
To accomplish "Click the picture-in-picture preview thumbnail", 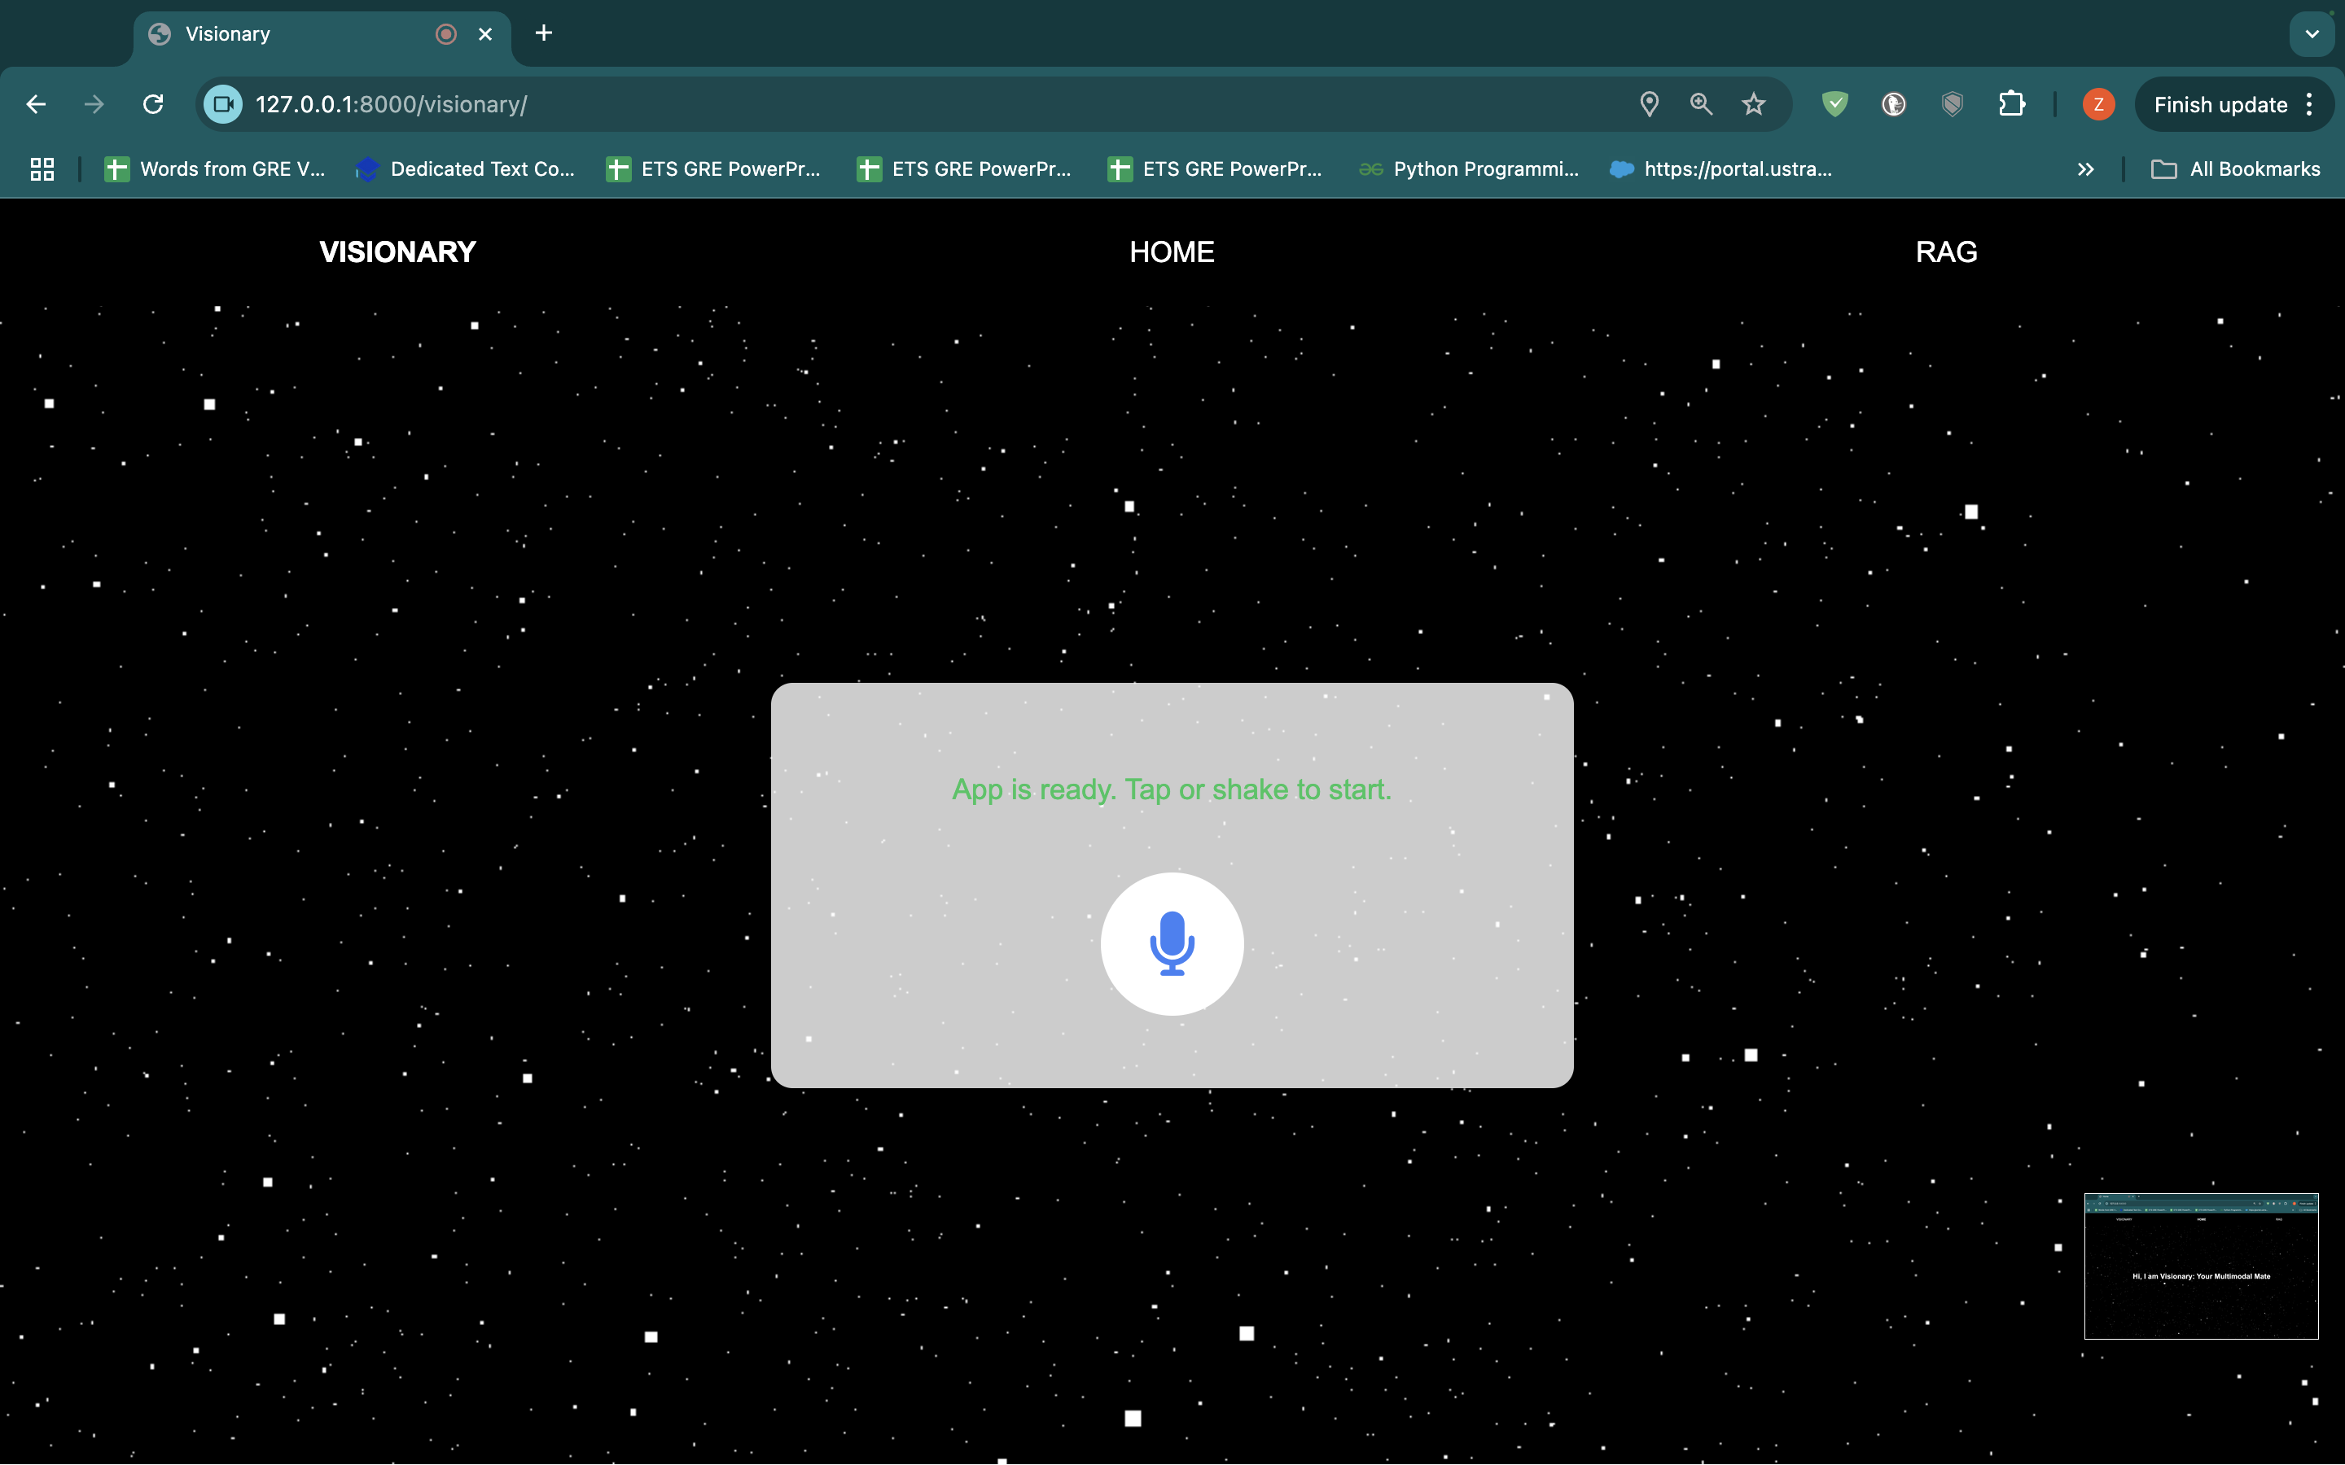I will tap(2201, 1266).
